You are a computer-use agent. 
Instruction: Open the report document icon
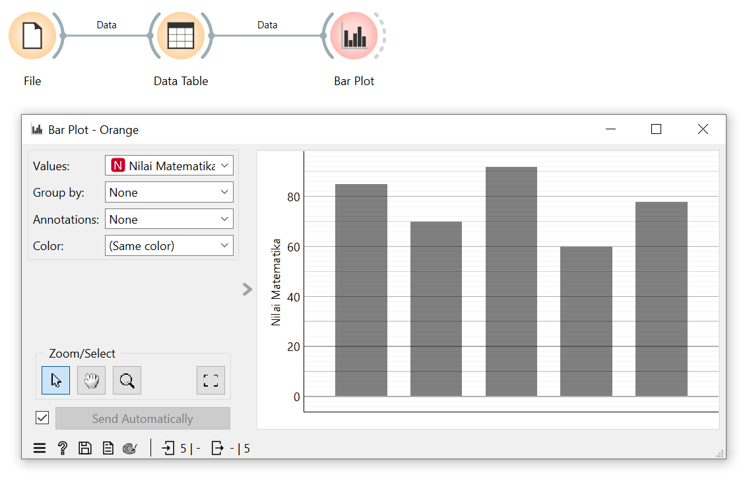coord(108,449)
